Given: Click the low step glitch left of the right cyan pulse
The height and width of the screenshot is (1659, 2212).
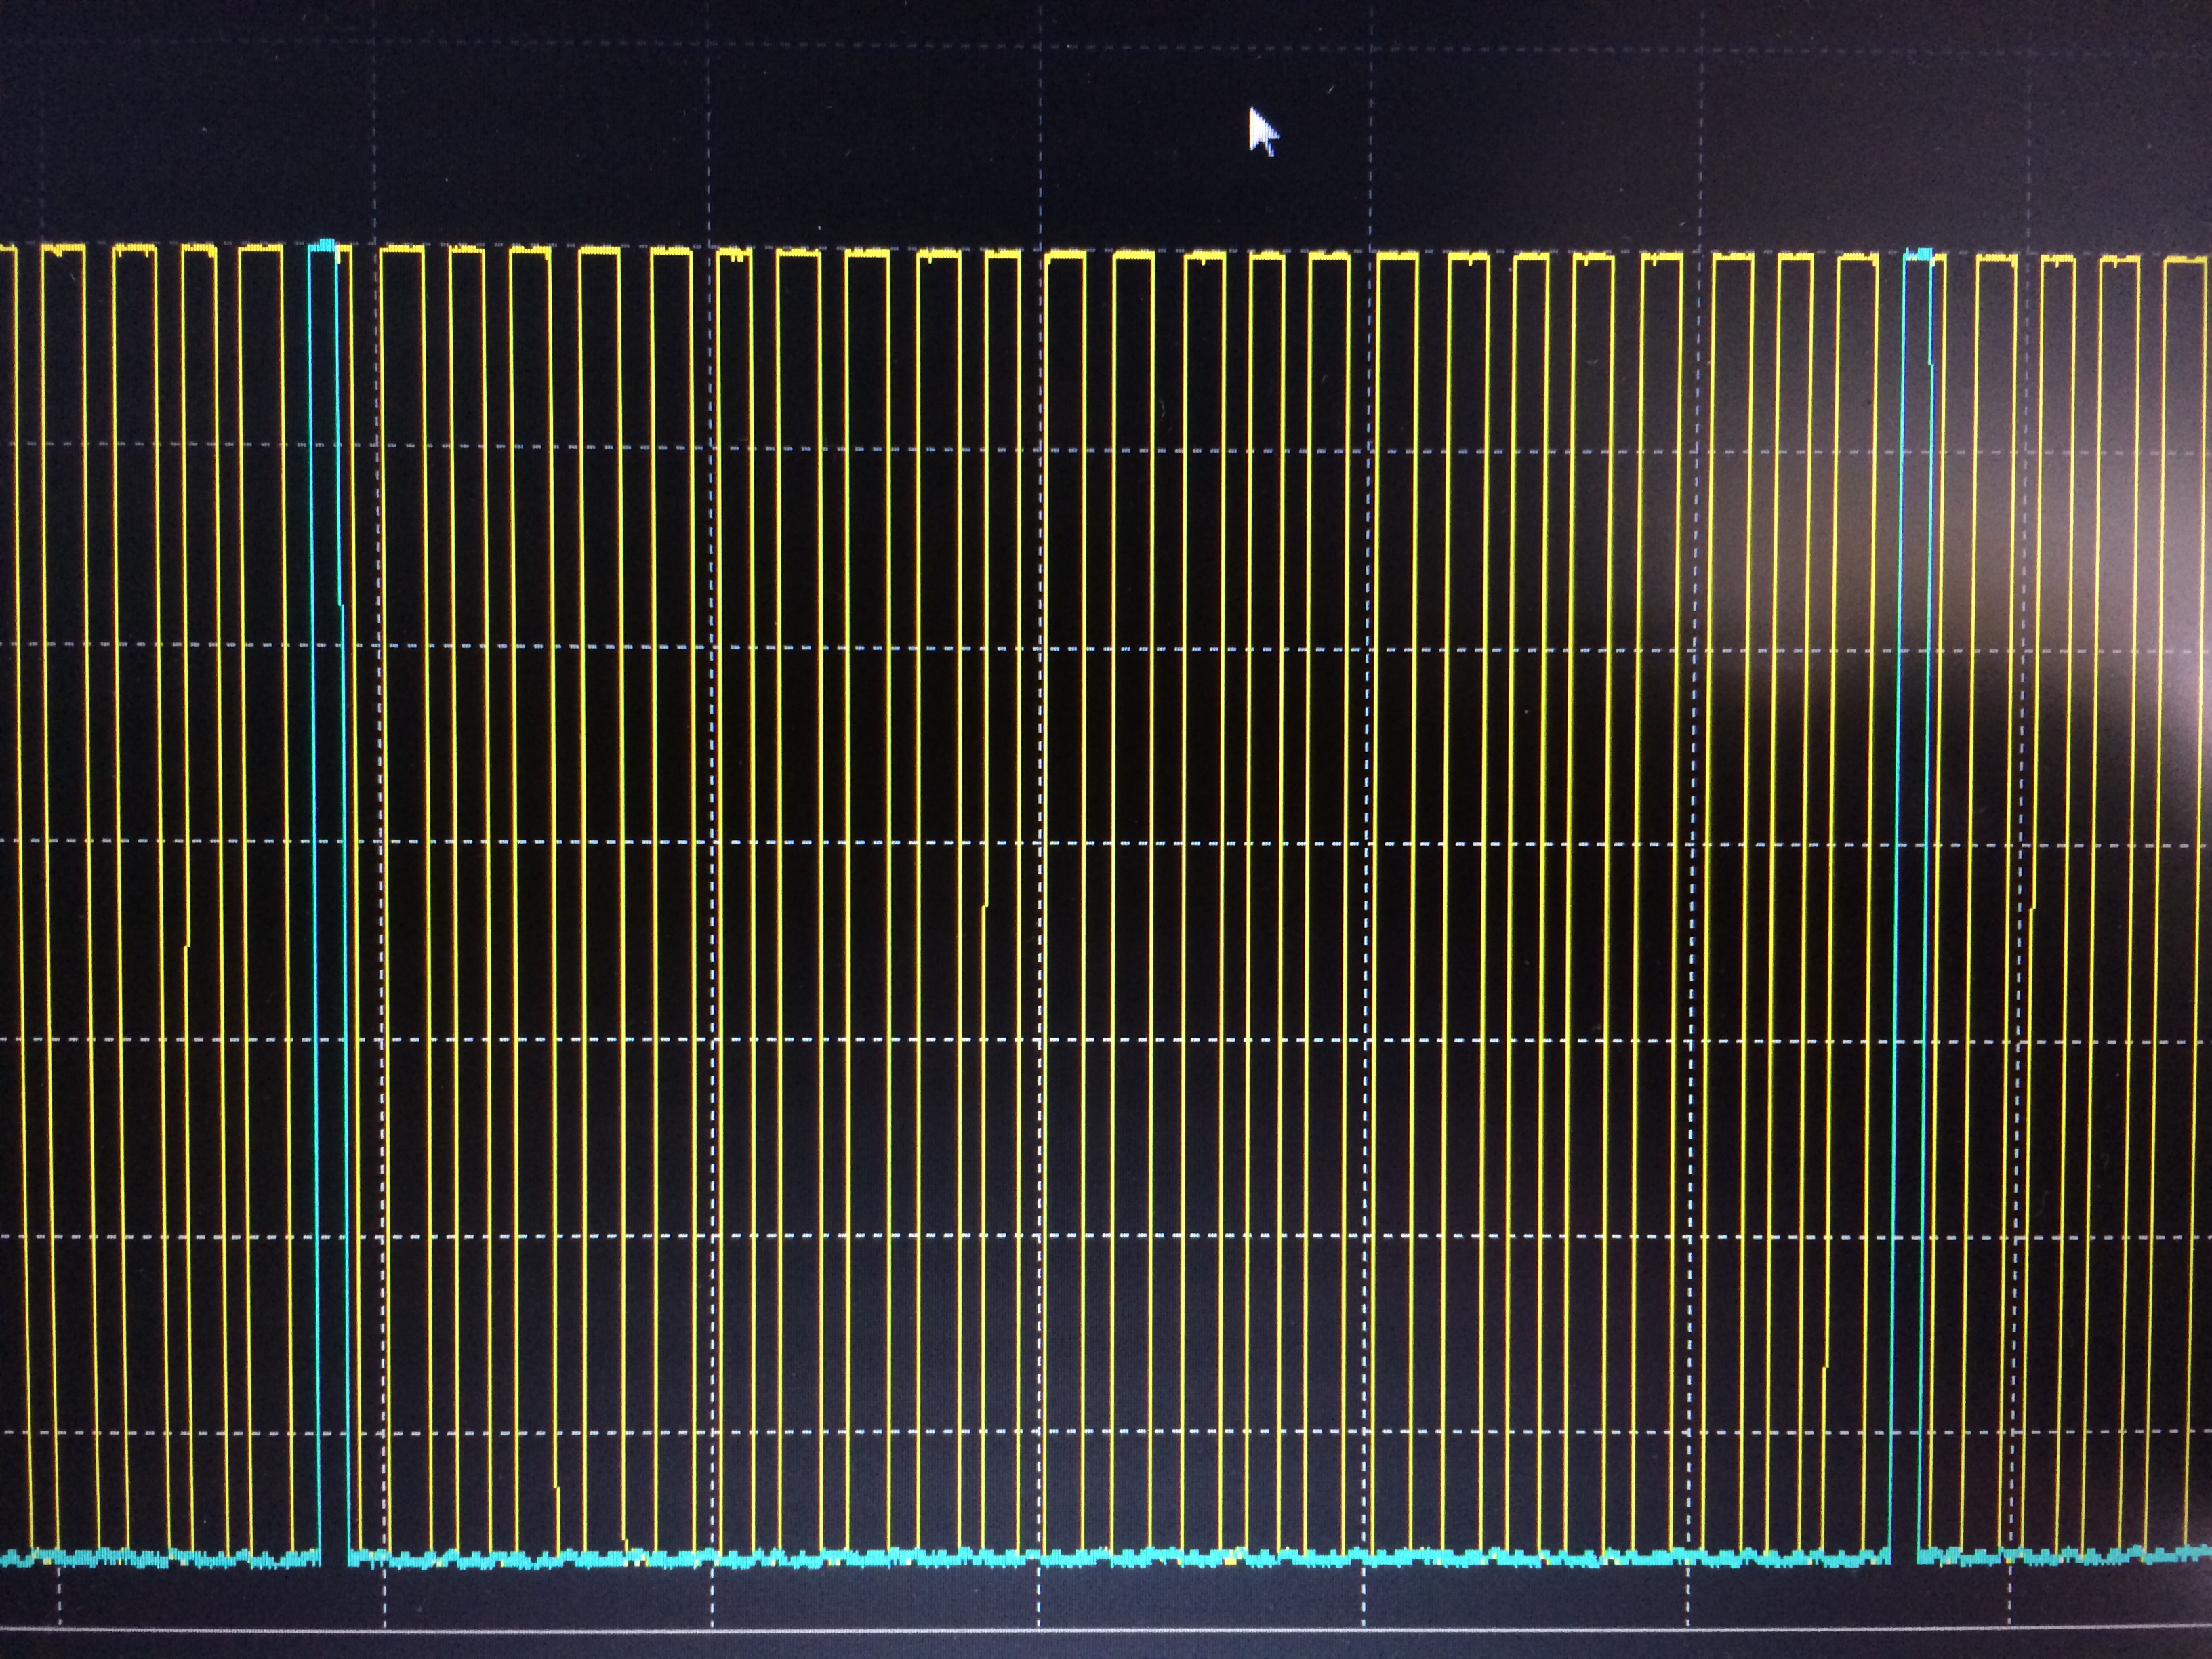Looking at the screenshot, I should point(1826,1368).
